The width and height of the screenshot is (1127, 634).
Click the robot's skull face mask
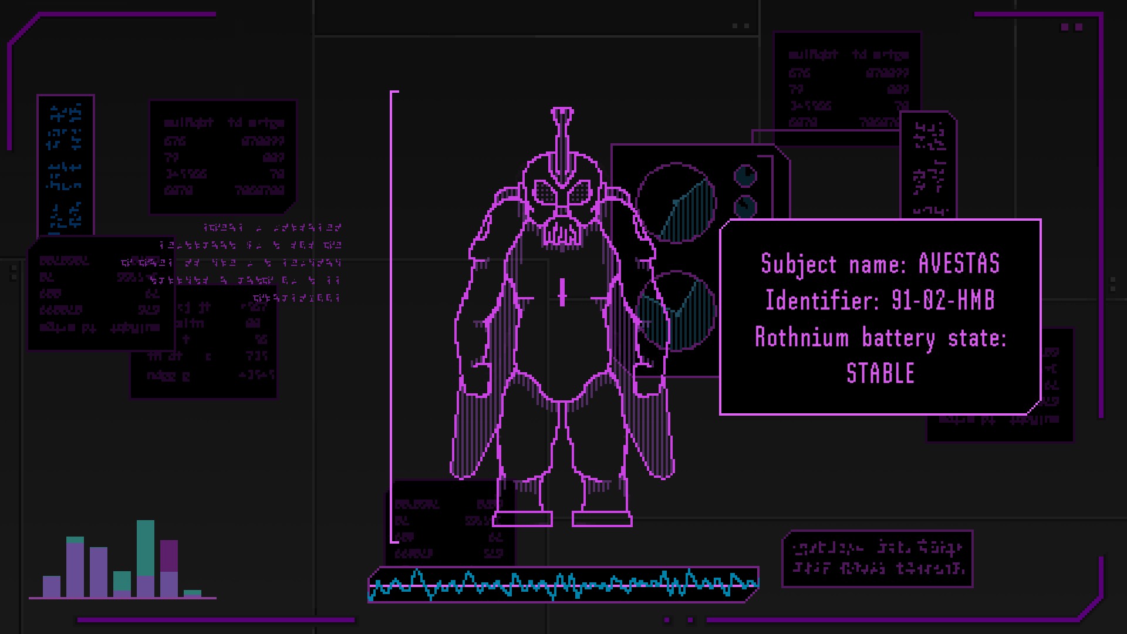[x=562, y=211]
